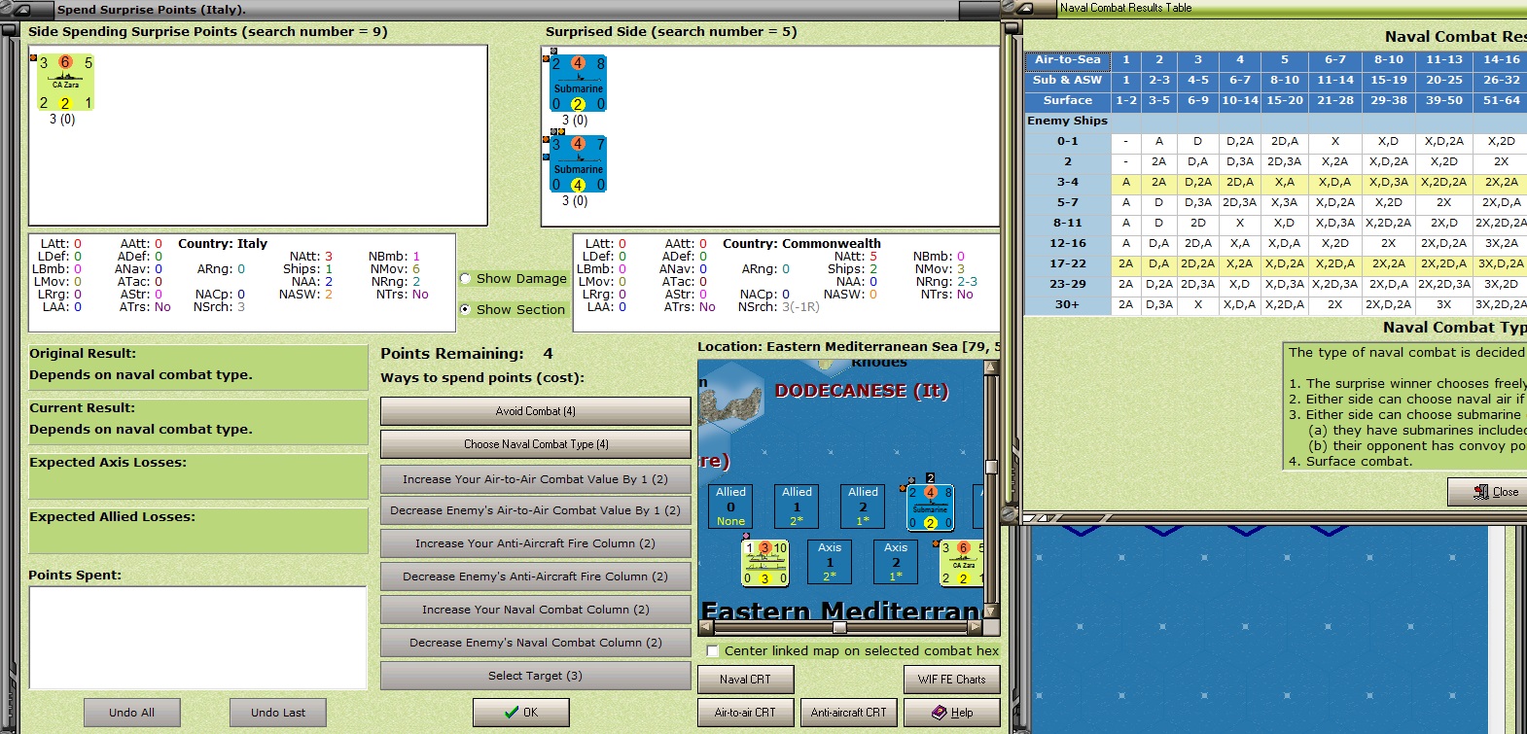This screenshot has height=734, width=1527.
Task: Click the Sub & ASW row header
Action: (x=1067, y=80)
